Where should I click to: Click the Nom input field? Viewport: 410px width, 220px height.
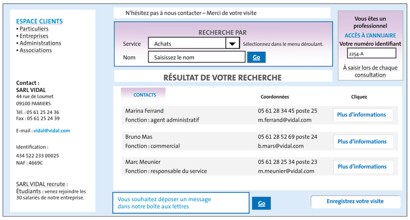[196, 57]
